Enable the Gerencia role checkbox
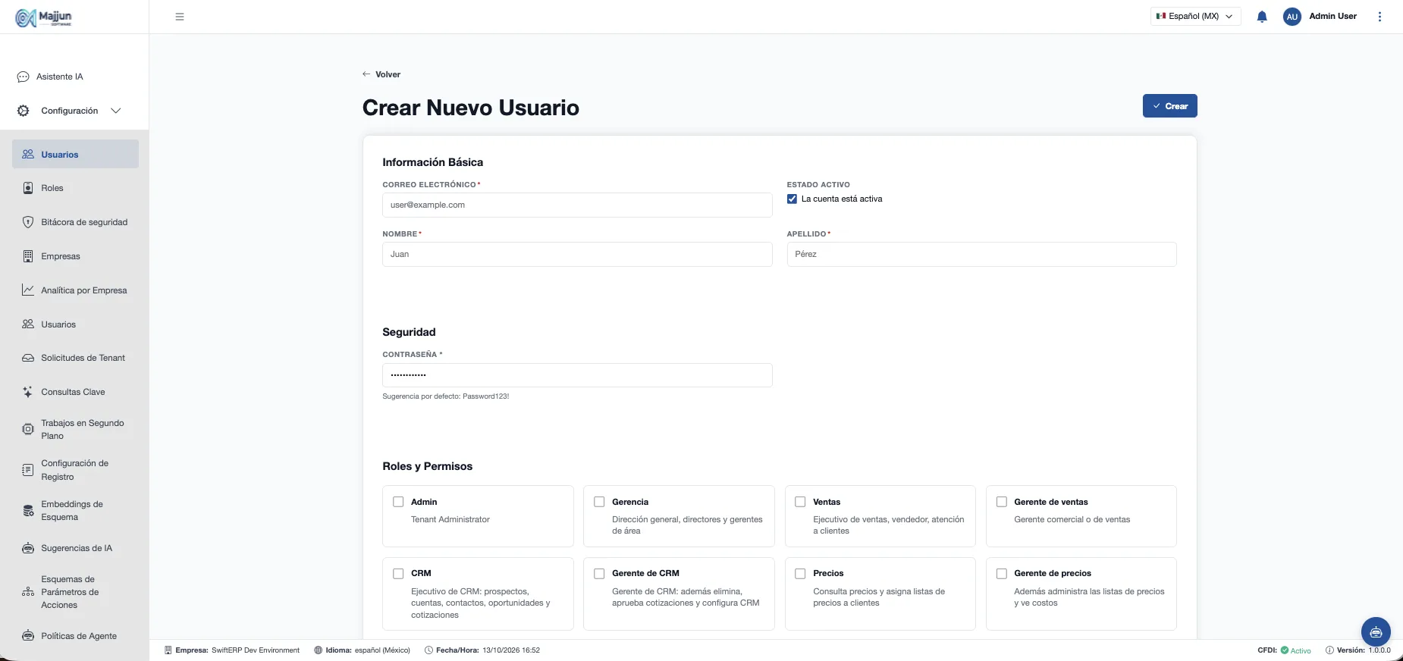Screen dimensions: 1403x661 (x=599, y=502)
